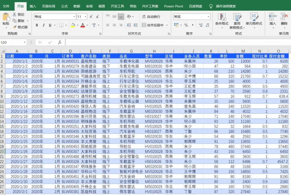Switch to the 插入 tab
Screen dimensions: 291x195
(33, 6)
